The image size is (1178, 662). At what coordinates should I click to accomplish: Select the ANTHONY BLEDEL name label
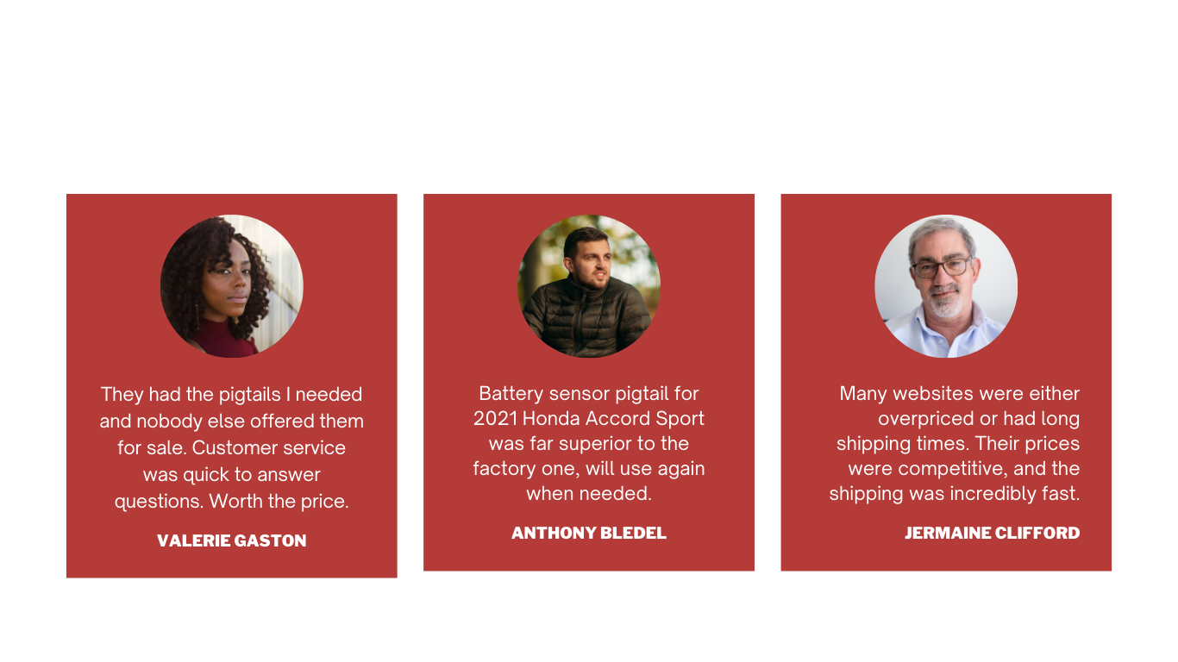(589, 533)
